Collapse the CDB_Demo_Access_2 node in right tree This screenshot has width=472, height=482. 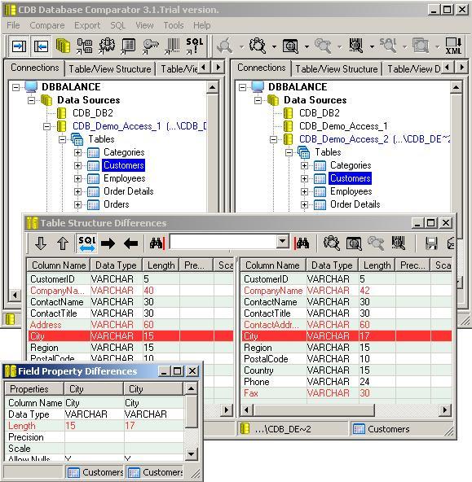273,139
